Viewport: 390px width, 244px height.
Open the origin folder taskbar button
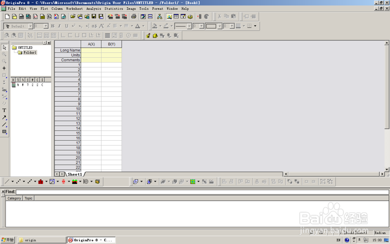tap(42, 240)
